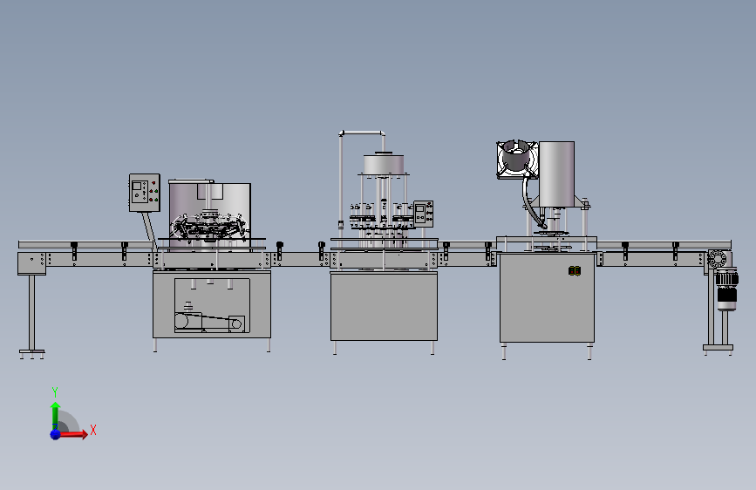Image resolution: width=756 pixels, height=490 pixels.
Task: Select the belt drive inside the left cabinet
Action: click(x=210, y=323)
